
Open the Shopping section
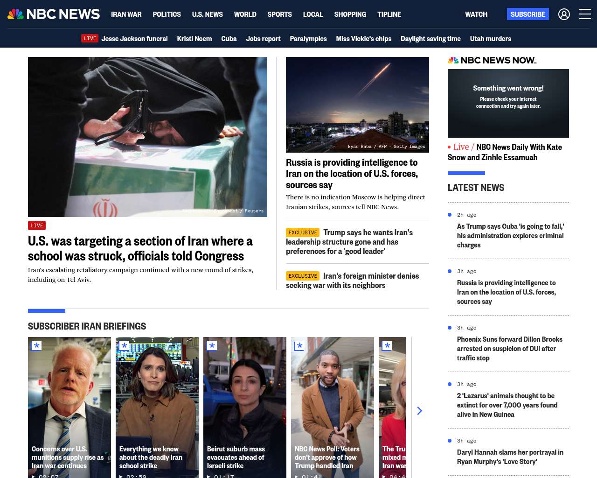[350, 14]
